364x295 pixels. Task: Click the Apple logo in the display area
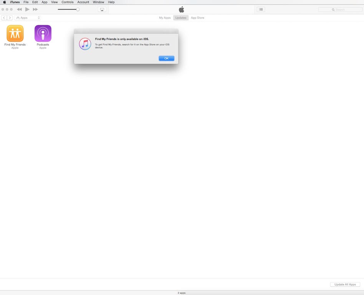coord(182,10)
